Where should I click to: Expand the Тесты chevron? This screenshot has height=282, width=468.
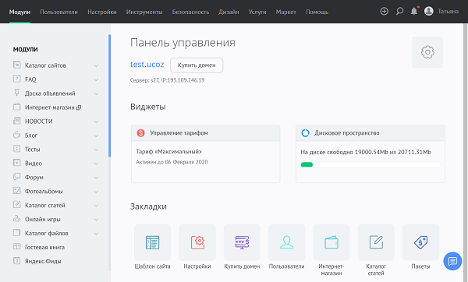click(96, 150)
